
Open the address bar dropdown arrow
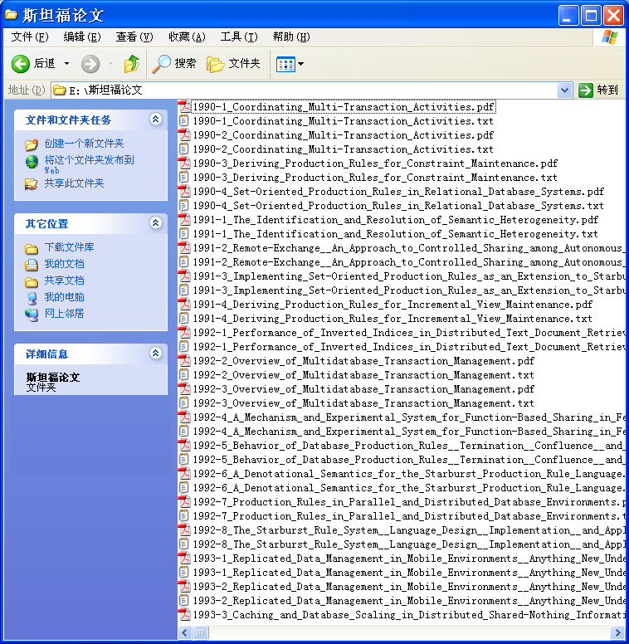565,90
